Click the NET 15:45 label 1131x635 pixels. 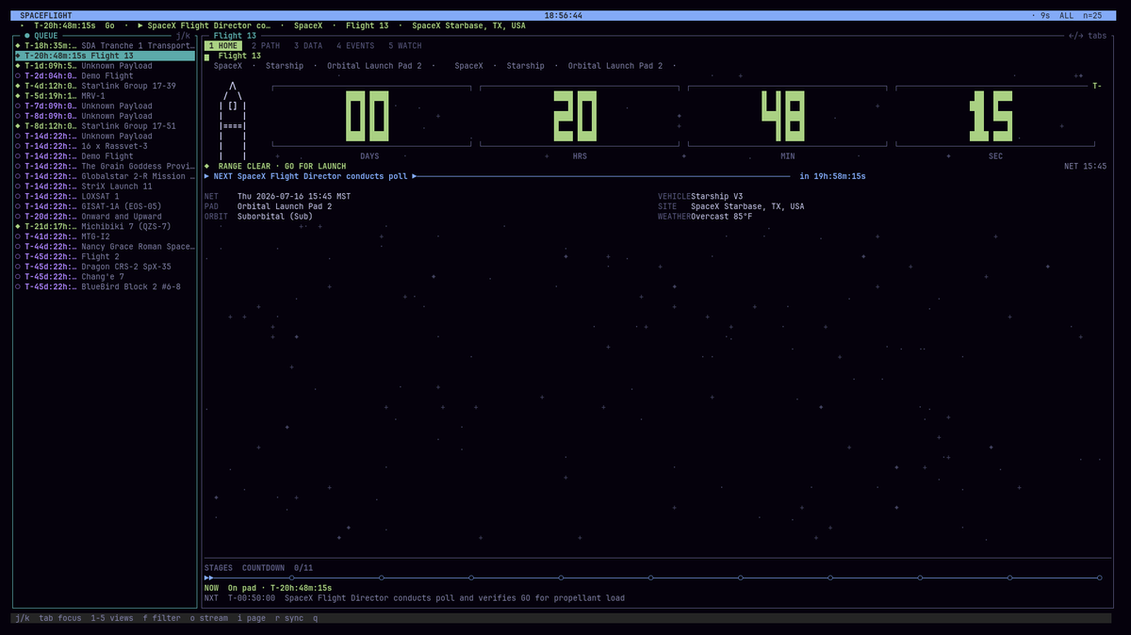[1085, 167]
